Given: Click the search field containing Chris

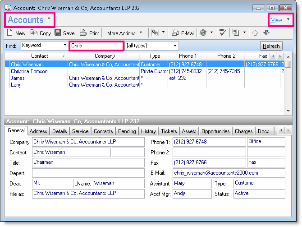Looking at the screenshot, I should pyautogui.click(x=96, y=46).
